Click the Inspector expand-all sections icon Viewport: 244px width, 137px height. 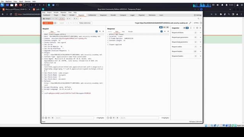[191, 28]
